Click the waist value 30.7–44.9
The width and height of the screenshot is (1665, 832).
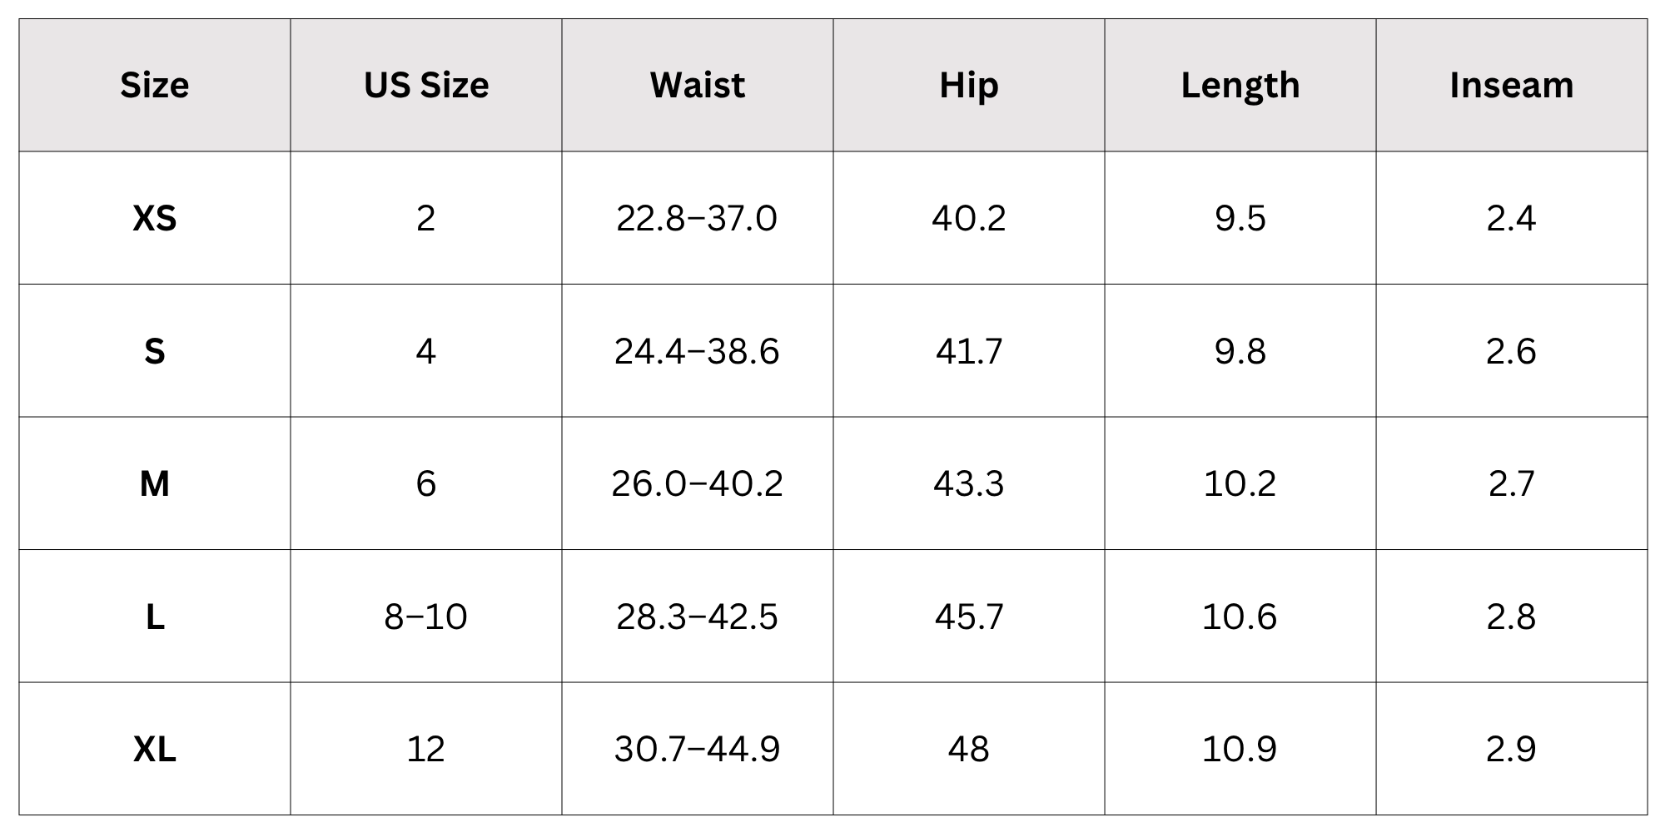[698, 749]
